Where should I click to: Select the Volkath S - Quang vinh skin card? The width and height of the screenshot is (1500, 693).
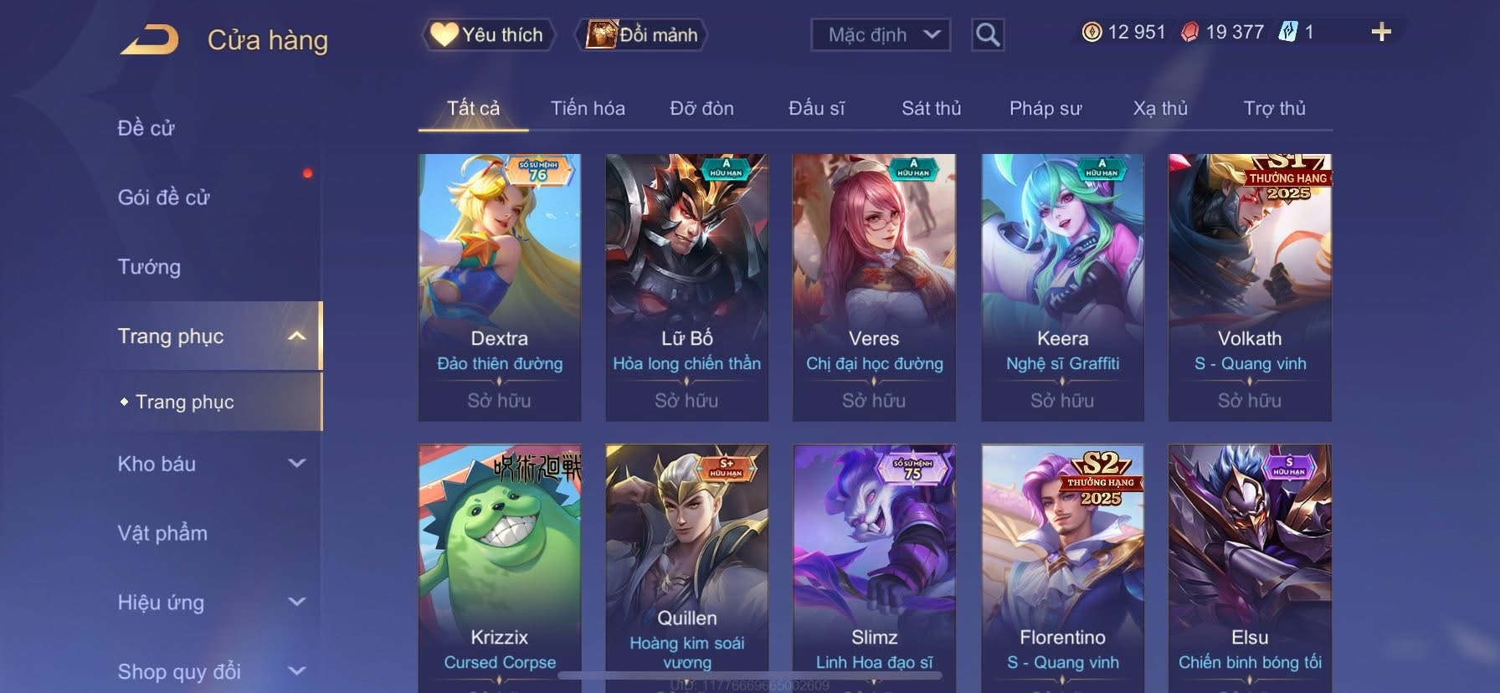[1250, 287]
